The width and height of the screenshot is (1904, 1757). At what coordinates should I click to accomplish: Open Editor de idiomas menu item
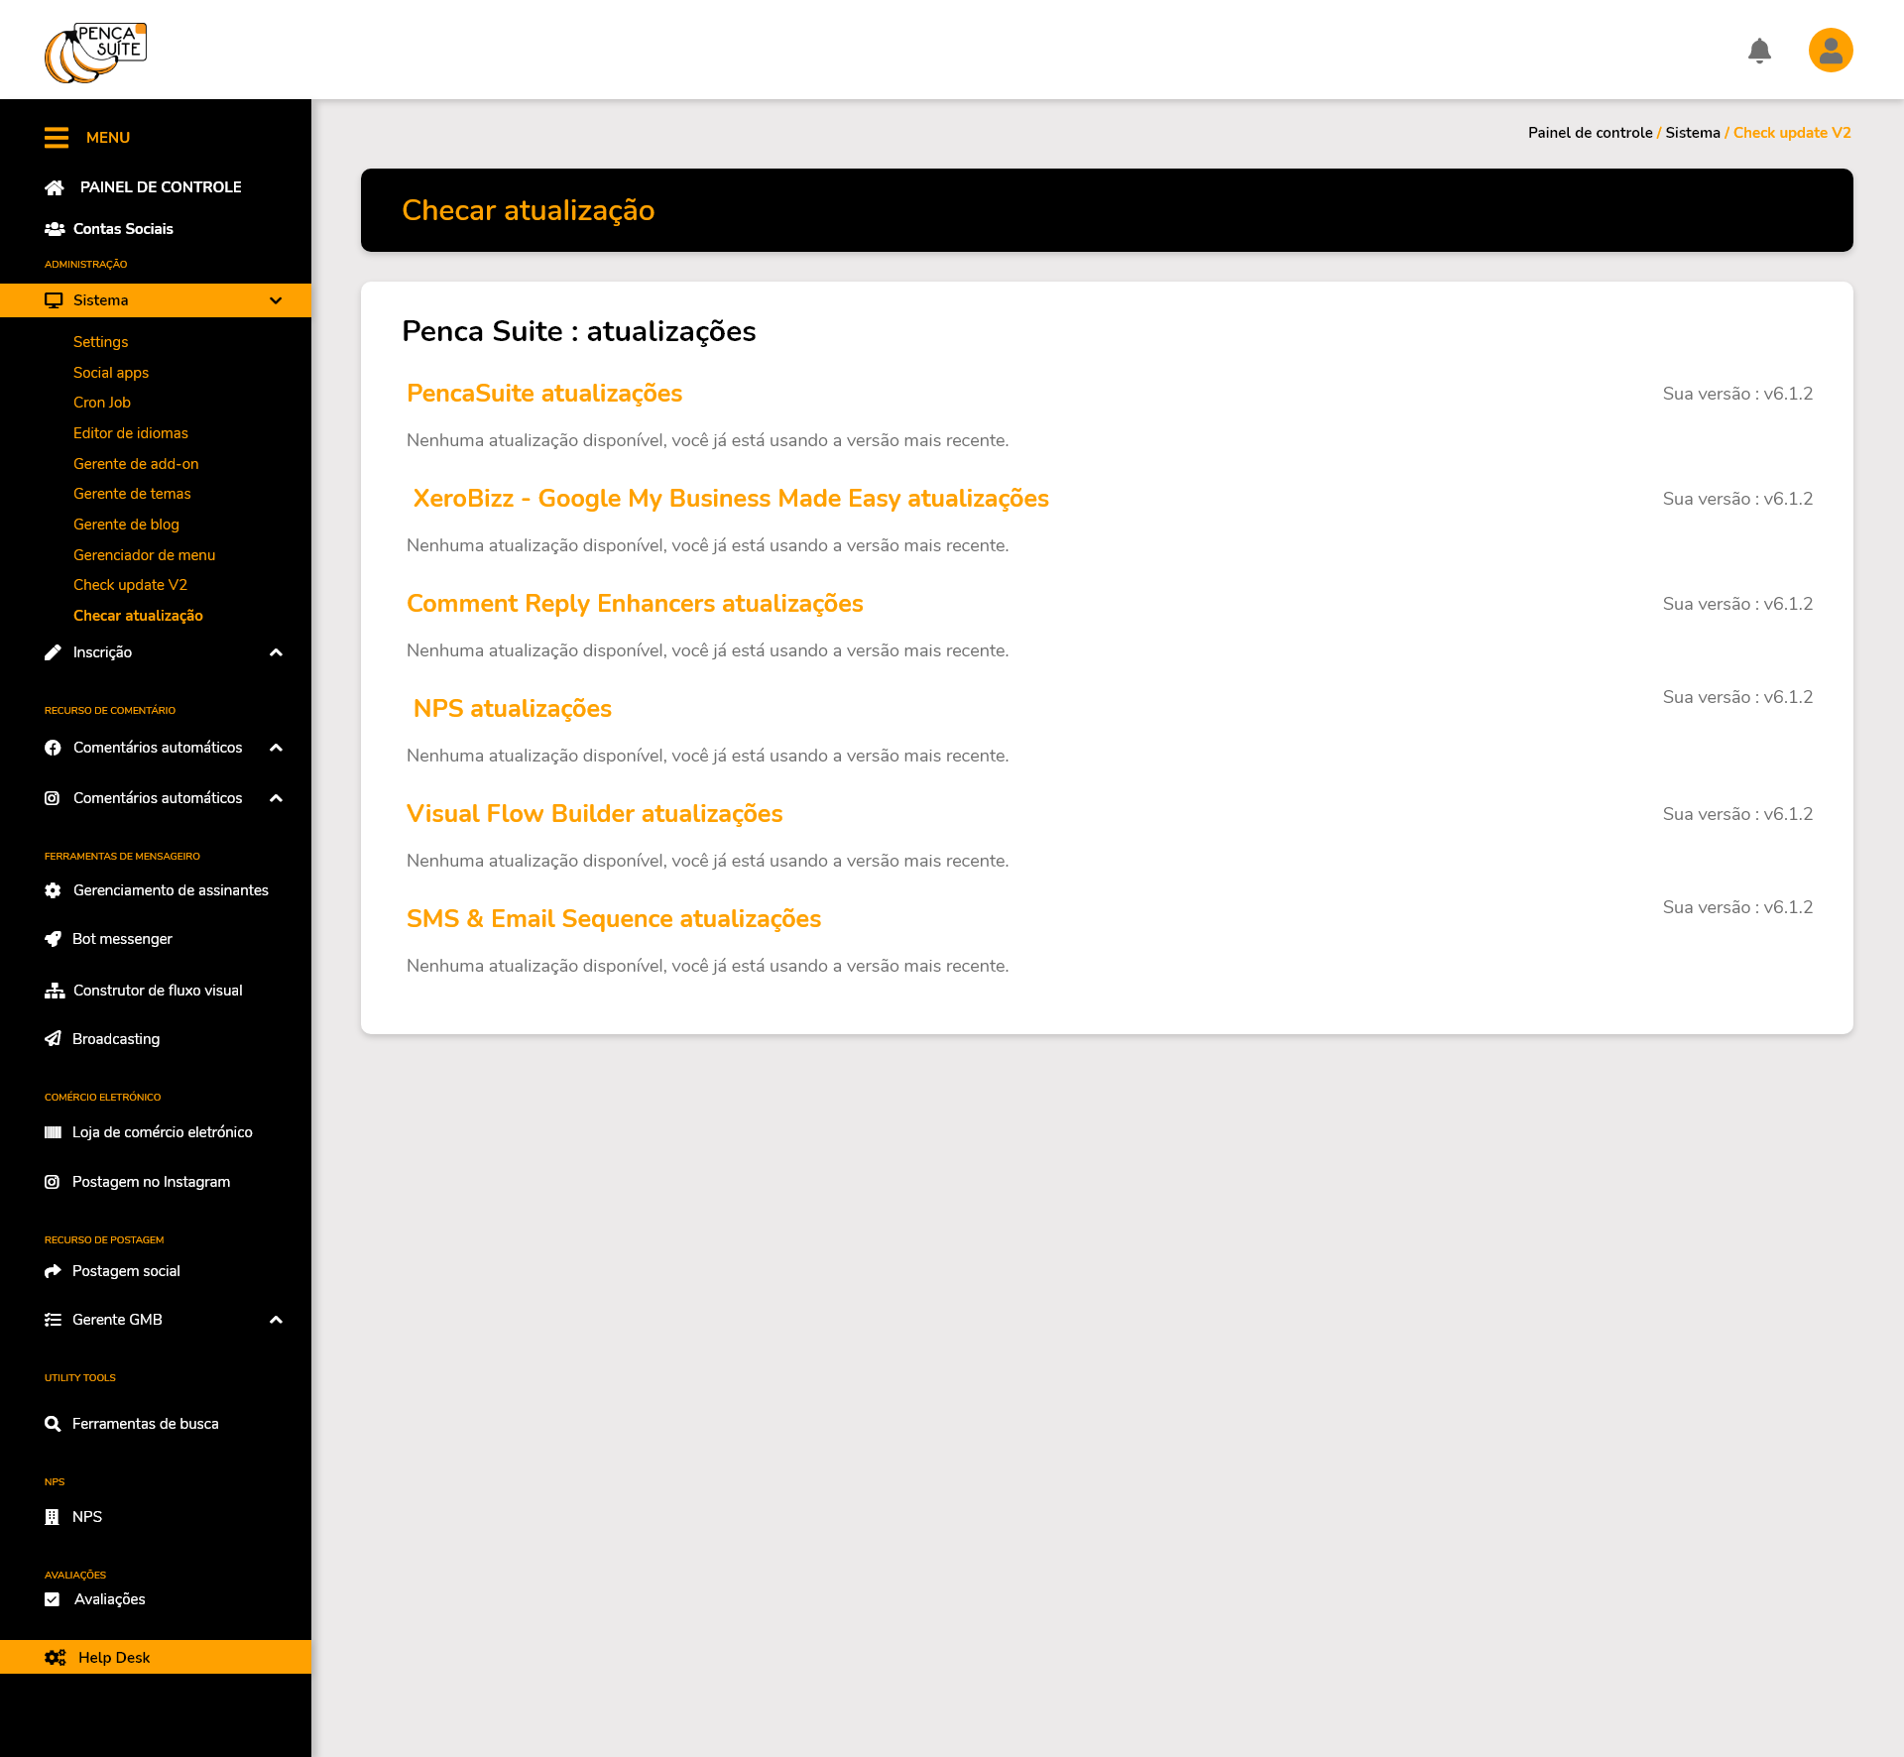point(131,433)
